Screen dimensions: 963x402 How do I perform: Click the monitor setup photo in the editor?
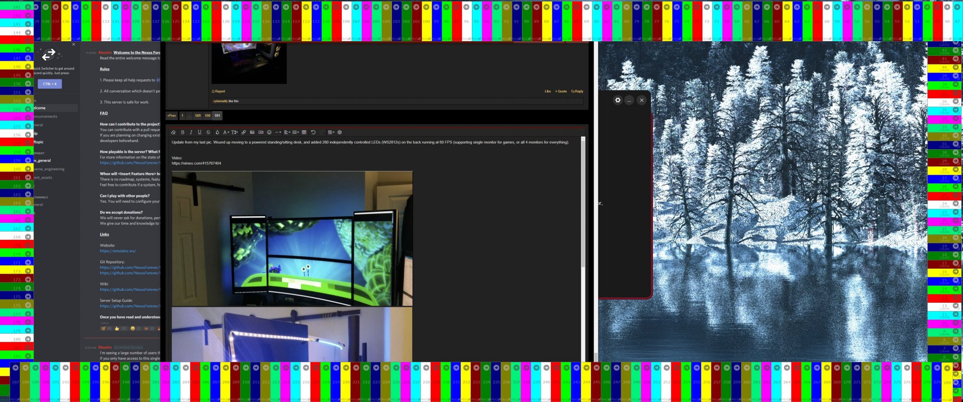[x=292, y=238]
